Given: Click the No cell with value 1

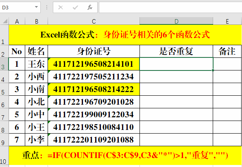Looking at the screenshot, I should coord(17,64).
